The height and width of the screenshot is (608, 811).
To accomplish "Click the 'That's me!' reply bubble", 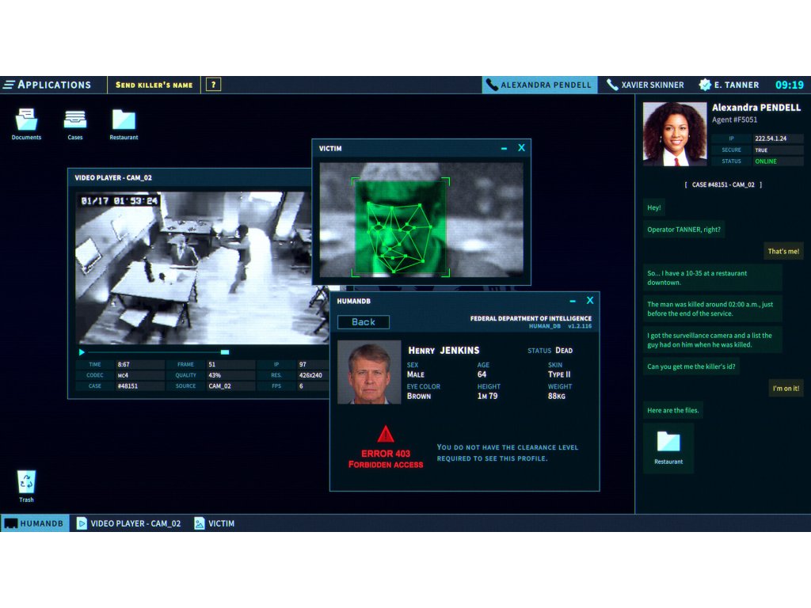I will pyautogui.click(x=783, y=251).
